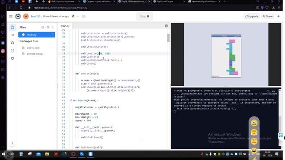Toggle the editor layout icon at top right
Viewport: 285px width, 160px height.
coord(166,26)
